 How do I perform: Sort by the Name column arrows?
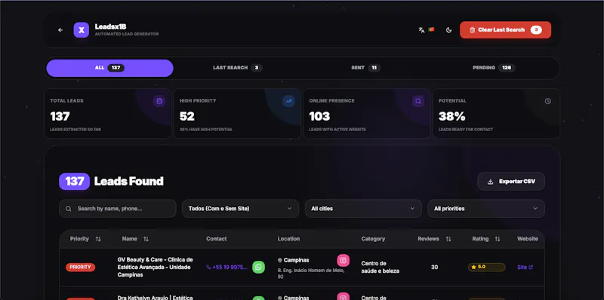coord(146,239)
